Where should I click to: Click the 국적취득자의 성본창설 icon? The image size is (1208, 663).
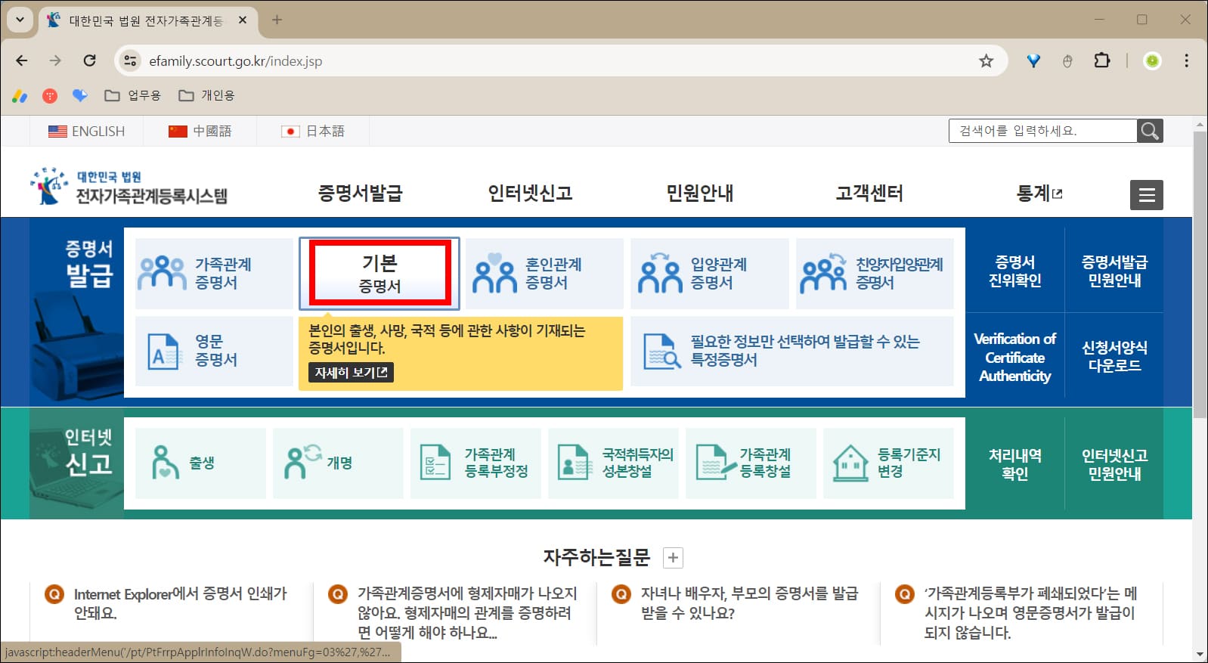pos(574,462)
